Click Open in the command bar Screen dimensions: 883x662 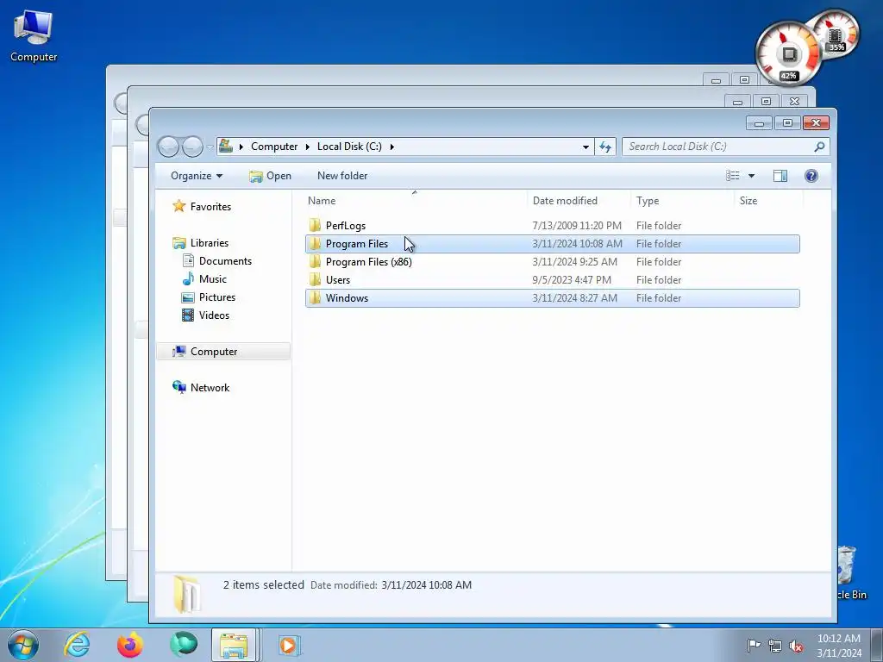(270, 176)
